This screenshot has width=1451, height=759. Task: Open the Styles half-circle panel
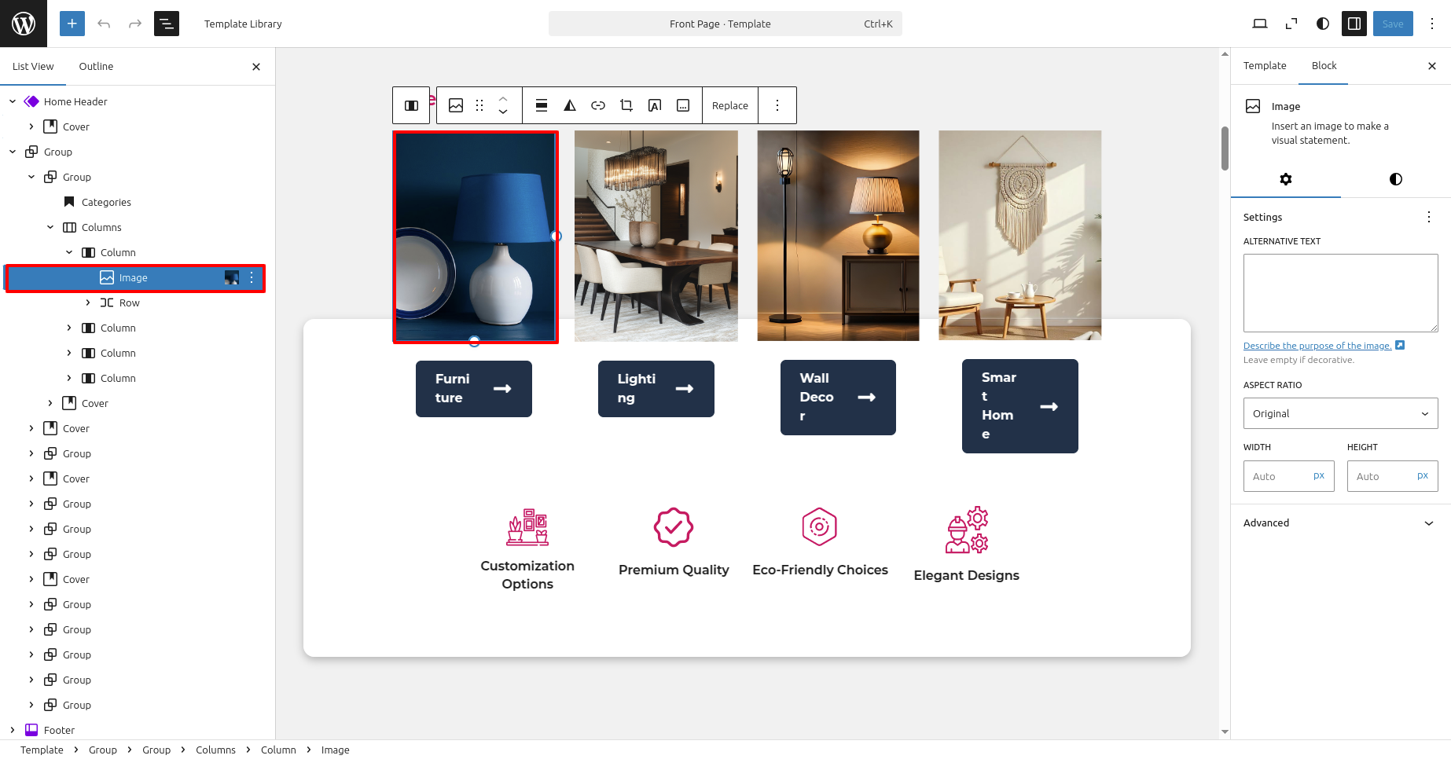[1323, 24]
